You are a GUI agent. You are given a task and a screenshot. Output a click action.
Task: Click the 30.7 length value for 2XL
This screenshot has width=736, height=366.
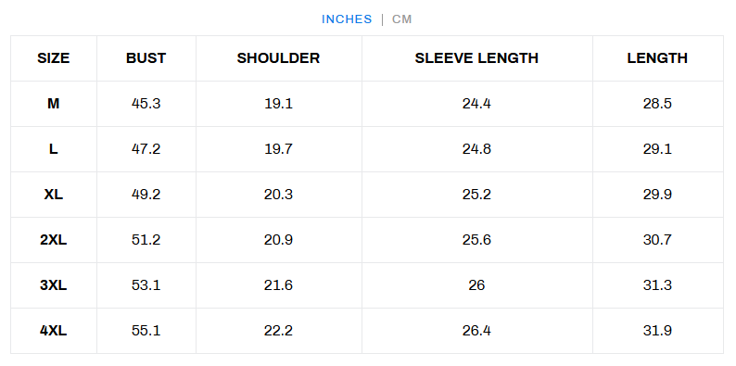(x=657, y=240)
